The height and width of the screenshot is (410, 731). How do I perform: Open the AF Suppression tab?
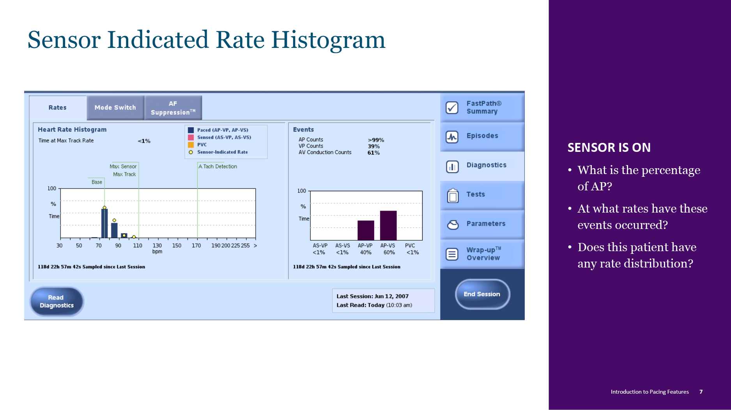(173, 108)
